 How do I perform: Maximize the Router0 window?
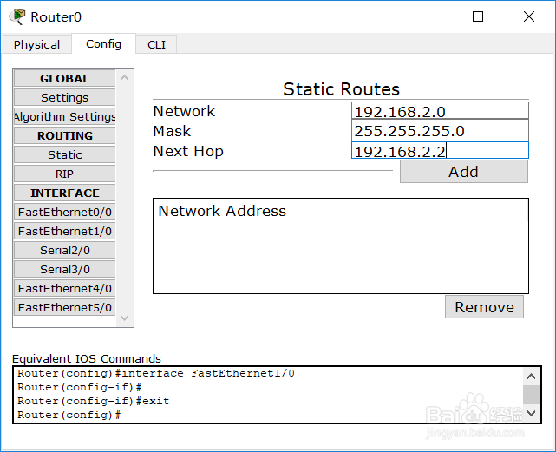click(478, 16)
